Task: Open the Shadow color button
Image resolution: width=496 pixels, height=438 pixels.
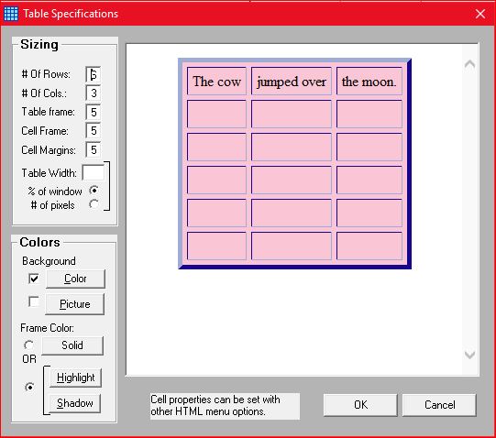Action: 75,403
